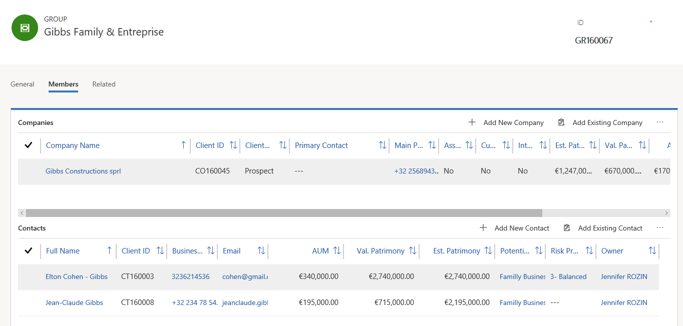Click the green group entity icon
683x326 pixels.
[x=25, y=27]
